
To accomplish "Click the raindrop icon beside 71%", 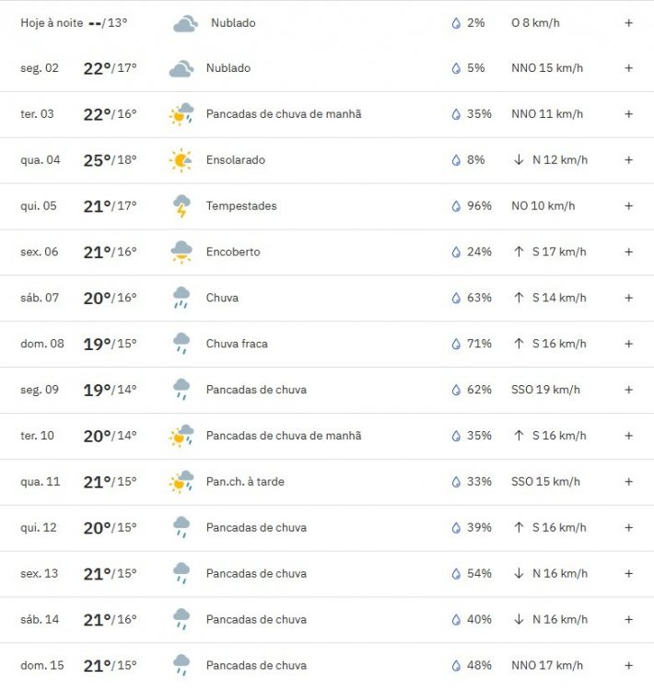I will click(456, 344).
